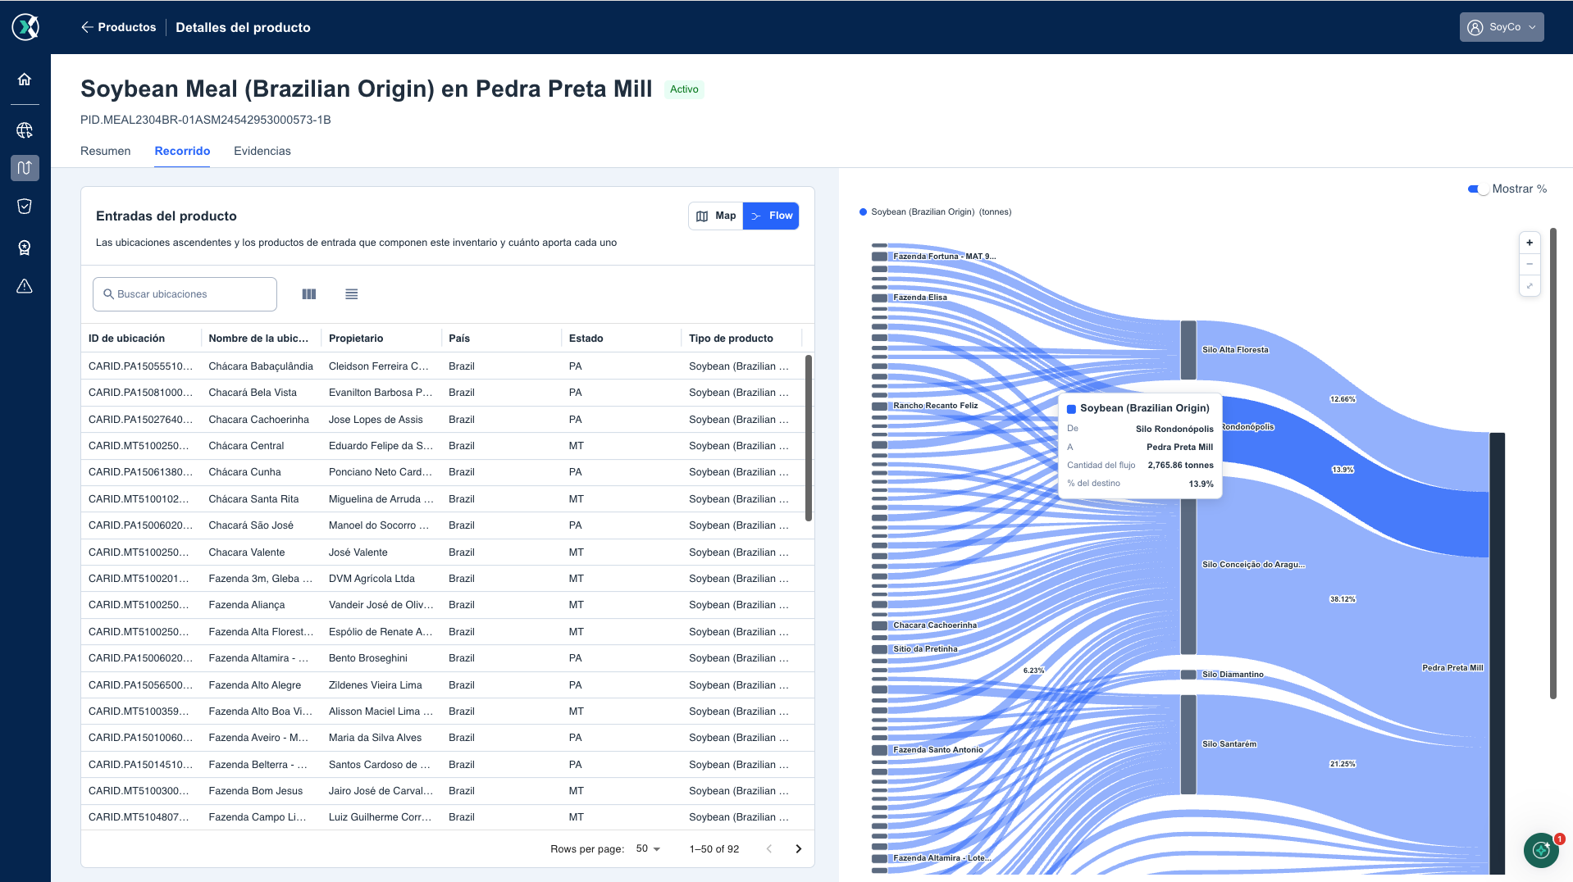Click the Fazenda Elisa source node
This screenshot has height=882, width=1573.
point(879,298)
